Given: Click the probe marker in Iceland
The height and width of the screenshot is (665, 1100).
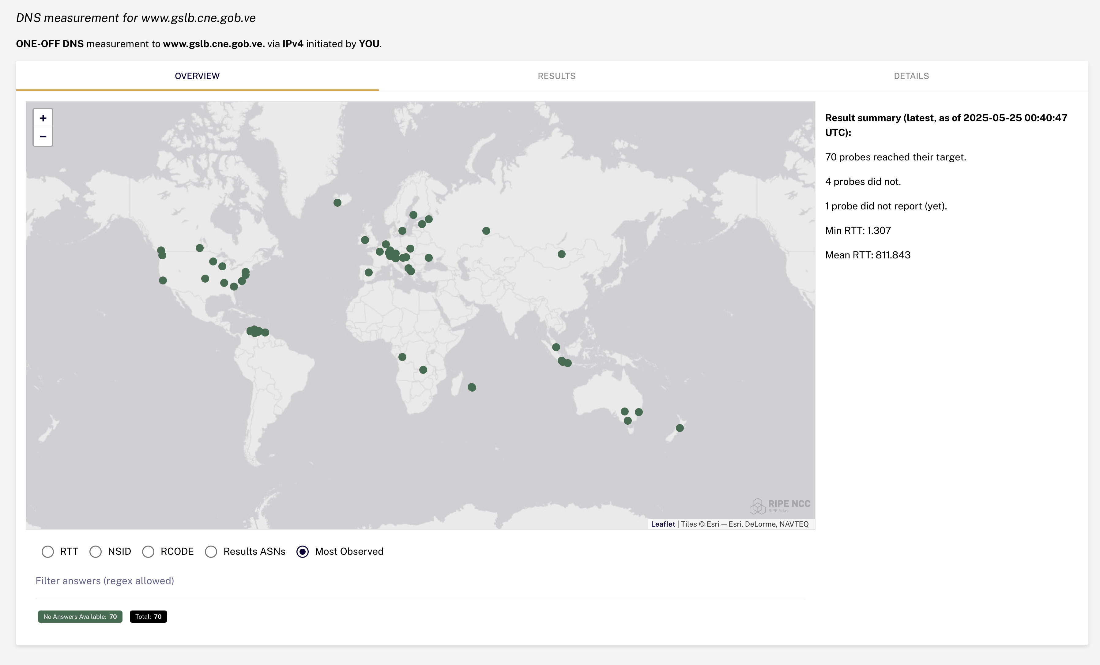Looking at the screenshot, I should coord(337,203).
